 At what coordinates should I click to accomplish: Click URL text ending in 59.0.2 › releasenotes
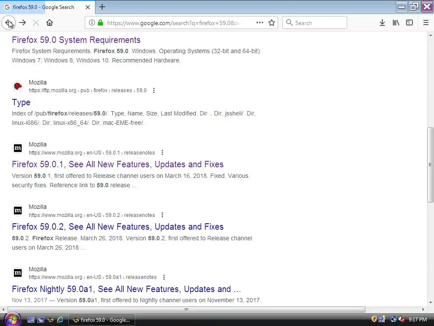tap(92, 215)
